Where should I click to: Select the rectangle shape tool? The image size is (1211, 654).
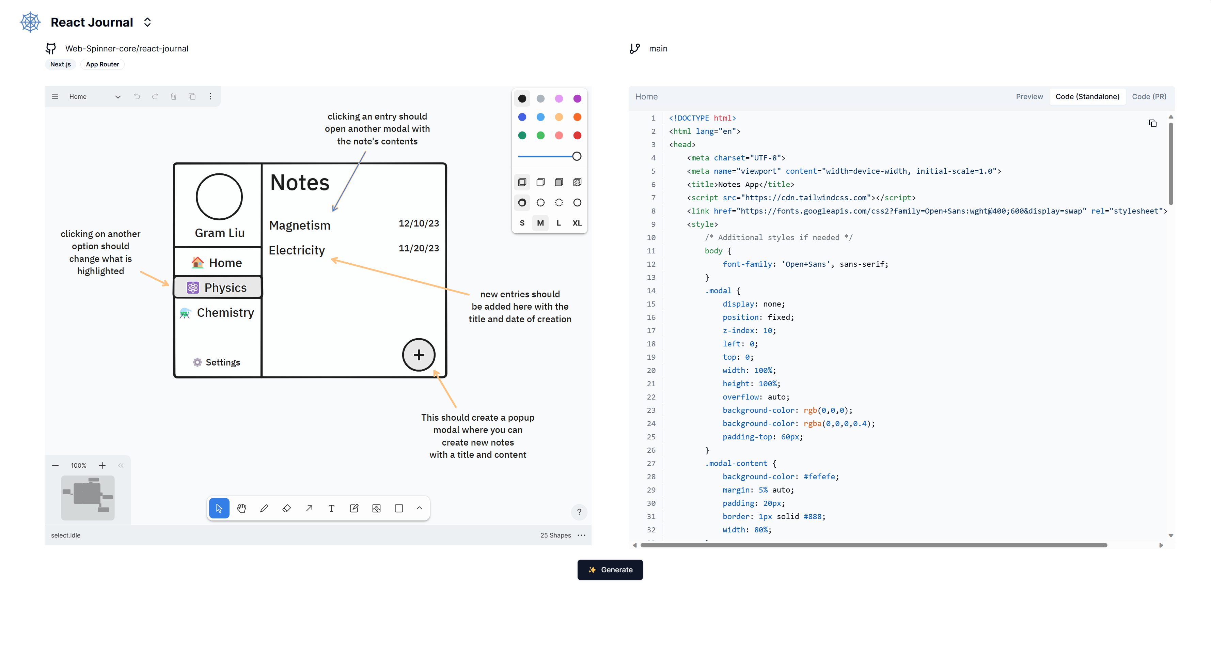[x=399, y=508]
